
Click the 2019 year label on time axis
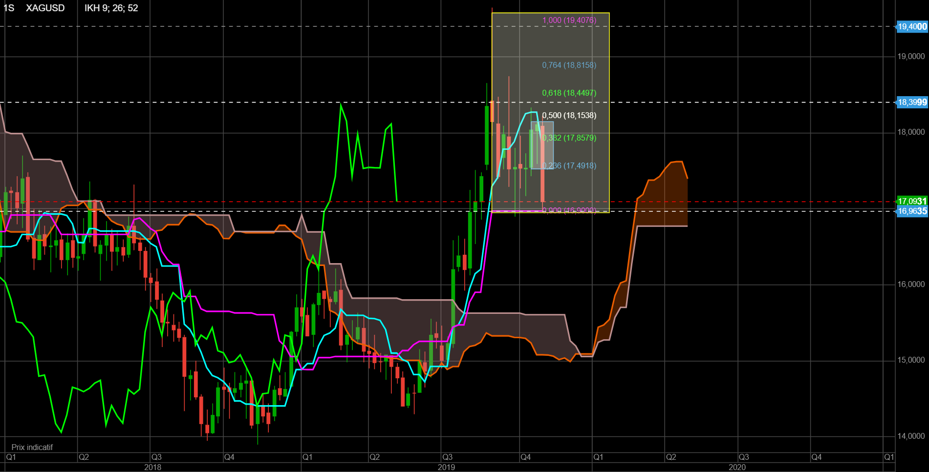click(446, 467)
